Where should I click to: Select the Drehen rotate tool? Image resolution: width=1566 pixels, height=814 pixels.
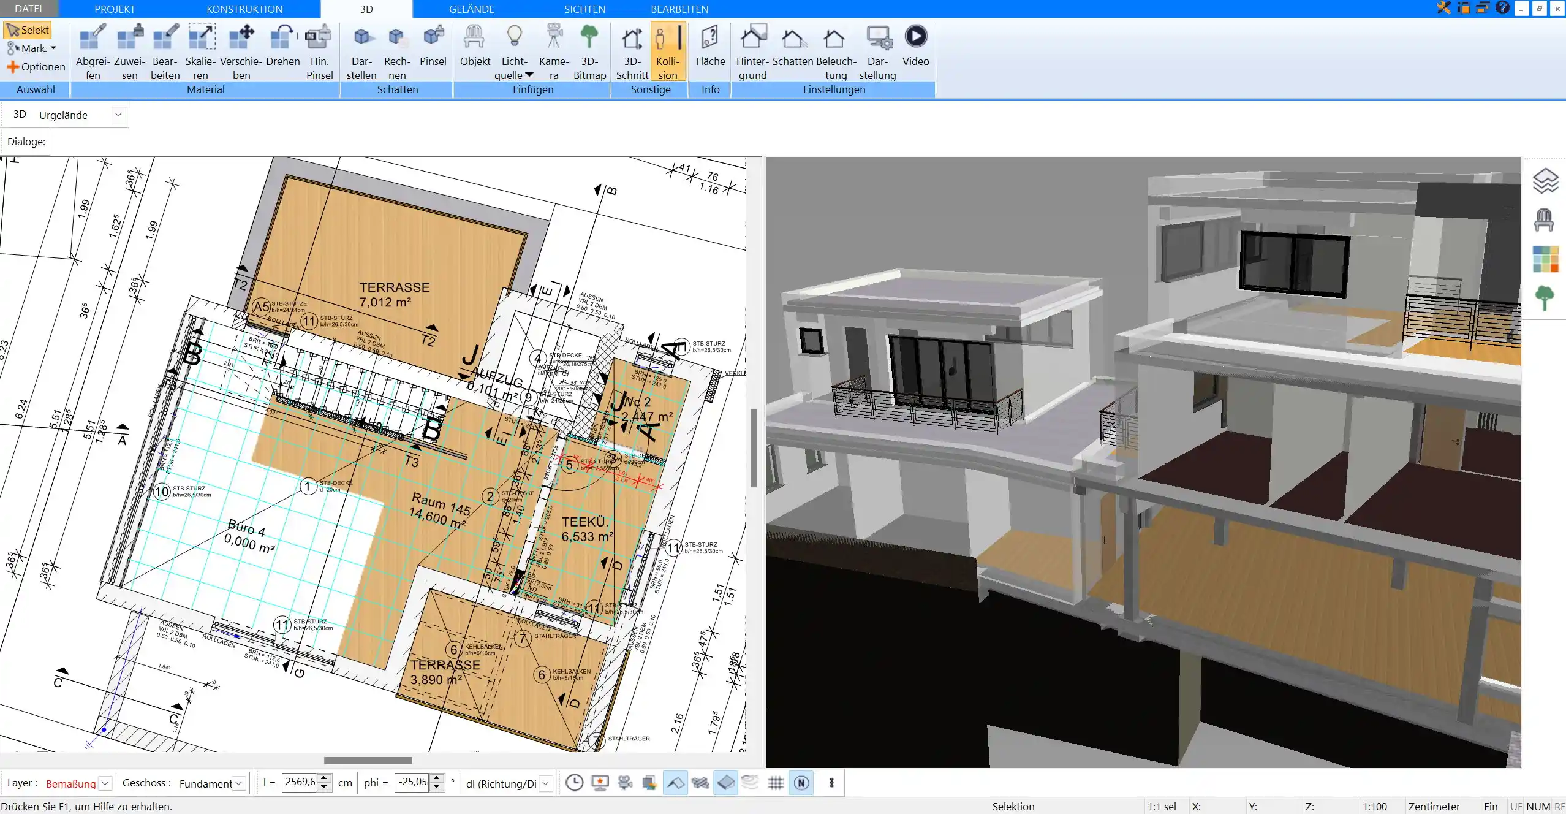click(x=282, y=46)
